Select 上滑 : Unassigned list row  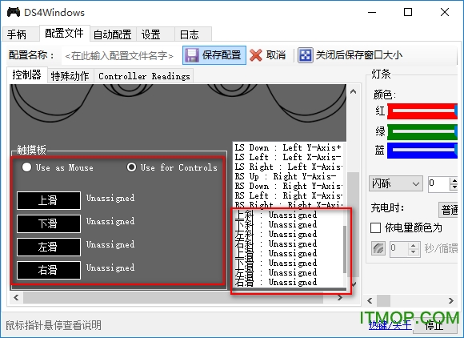click(288, 253)
